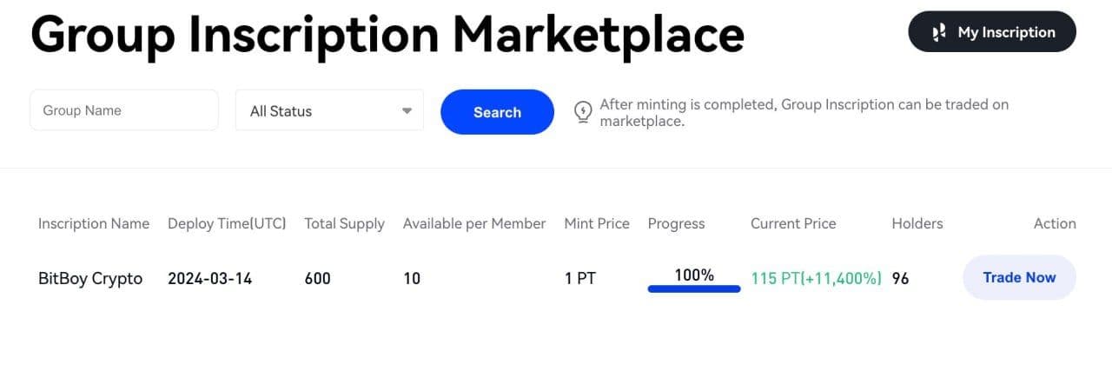Click the Group Inscription Marketplace heading
This screenshot has height=378, width=1112.
click(x=387, y=35)
